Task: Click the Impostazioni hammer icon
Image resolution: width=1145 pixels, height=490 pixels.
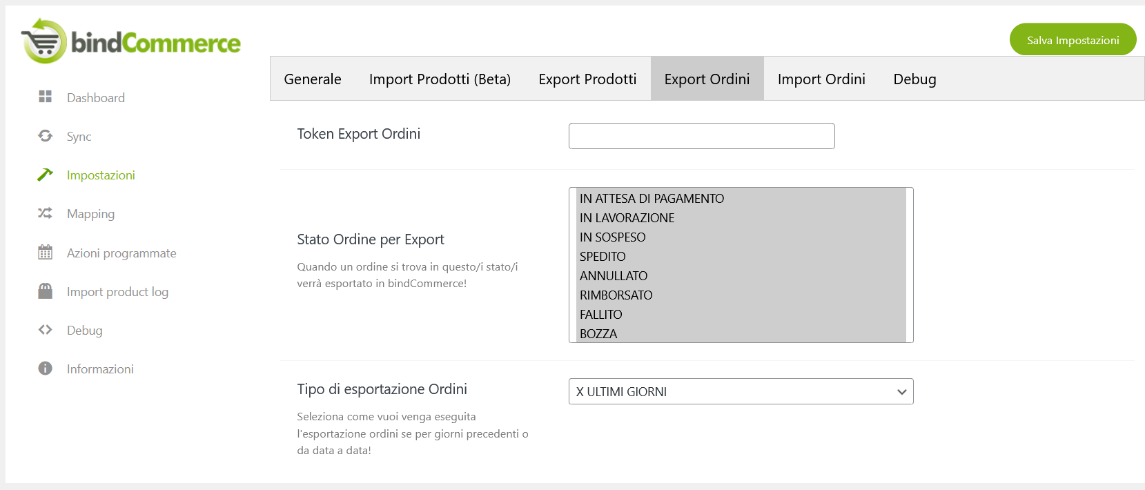Action: click(x=46, y=175)
